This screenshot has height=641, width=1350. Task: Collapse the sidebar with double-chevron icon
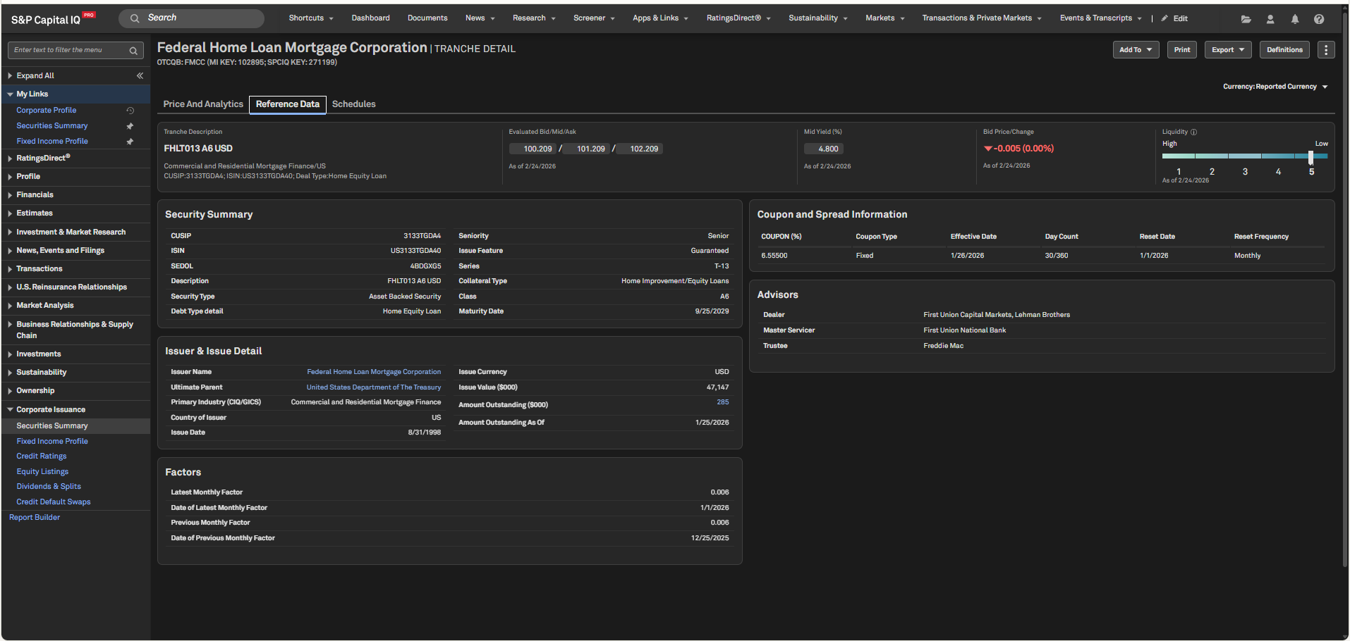pos(140,75)
